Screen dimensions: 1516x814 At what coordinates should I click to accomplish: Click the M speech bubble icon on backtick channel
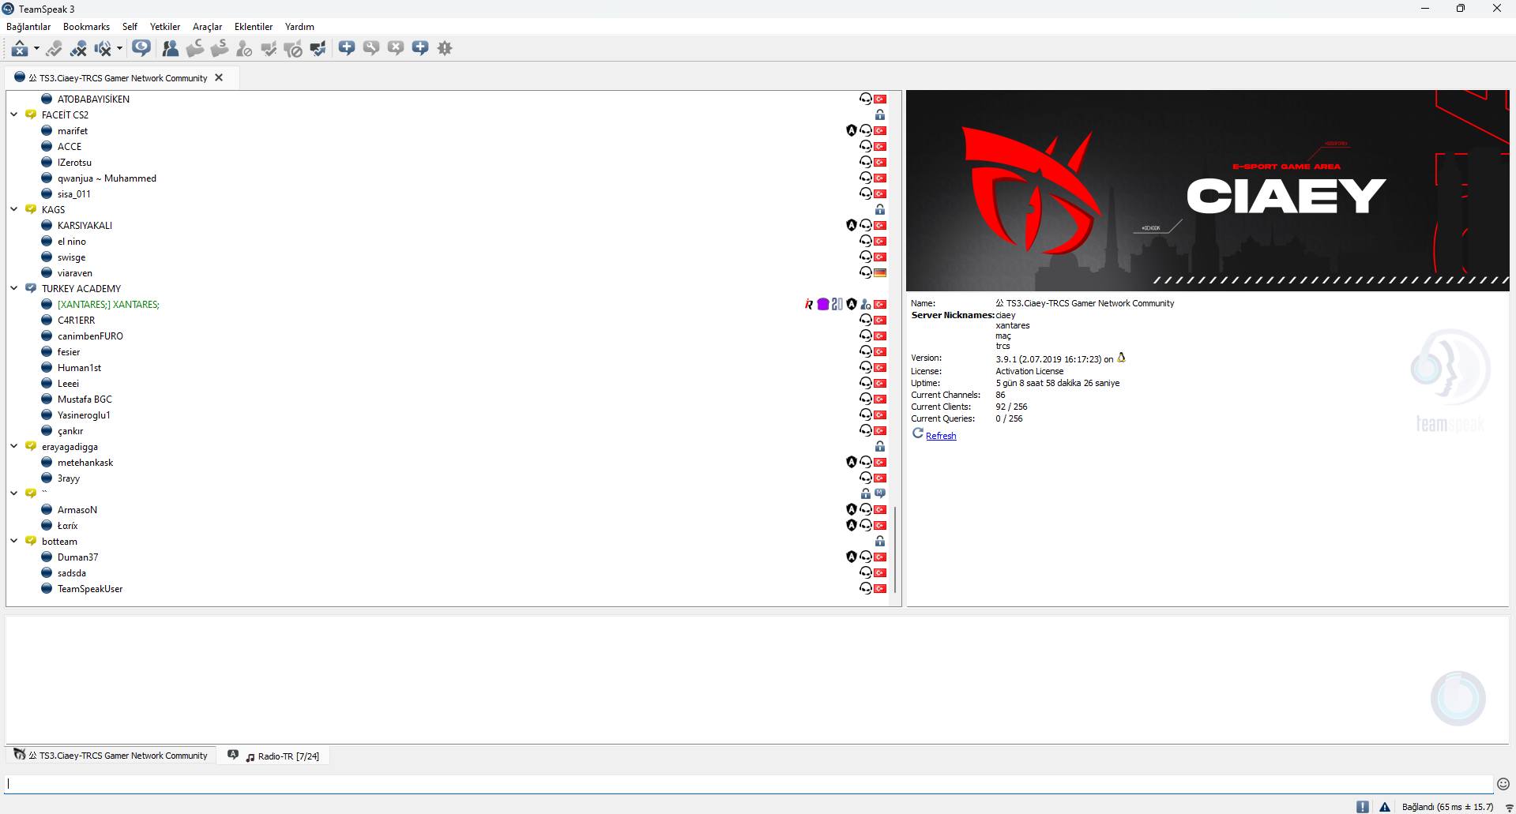880,493
